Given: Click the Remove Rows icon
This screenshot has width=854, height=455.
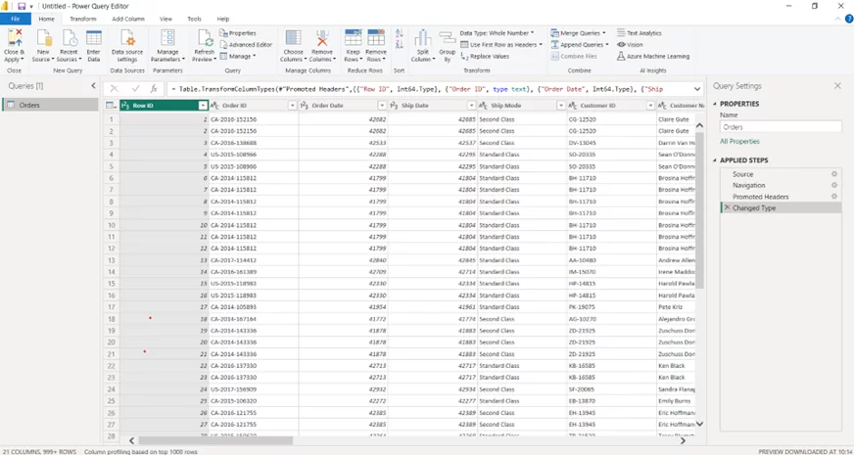Looking at the screenshot, I should pos(376,37).
